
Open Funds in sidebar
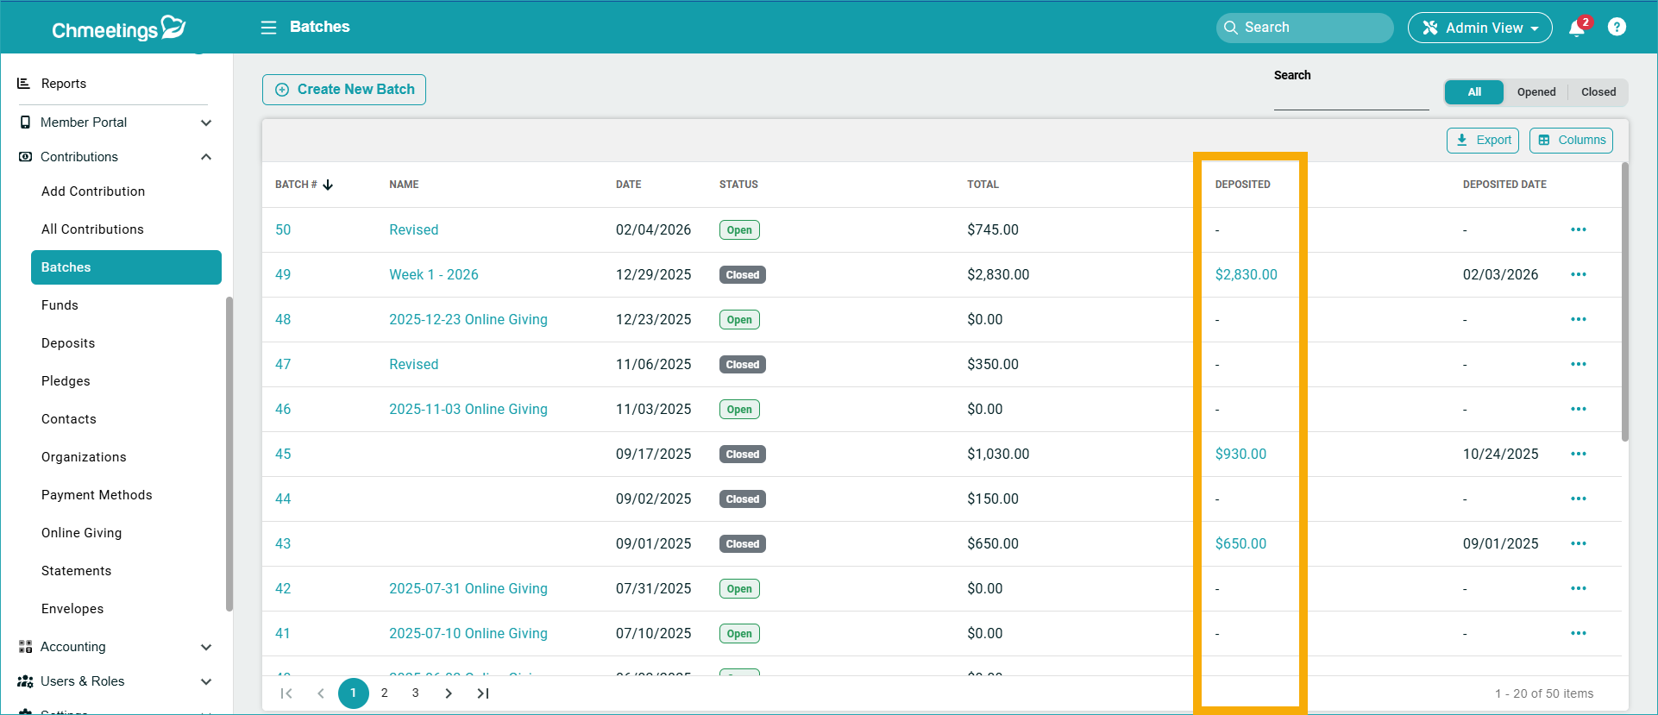60,305
